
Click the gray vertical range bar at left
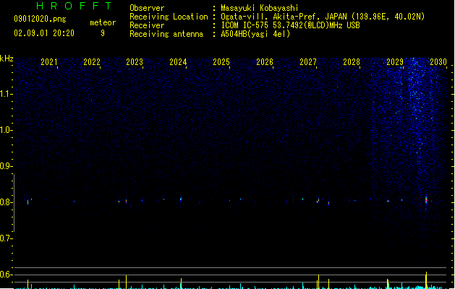(14, 203)
